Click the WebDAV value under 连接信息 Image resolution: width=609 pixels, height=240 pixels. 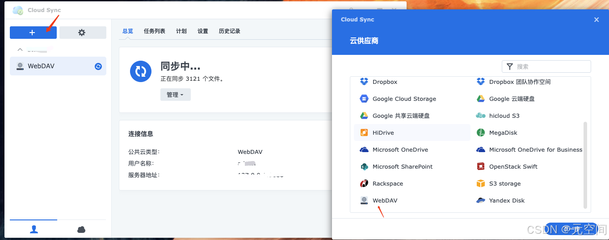[250, 152]
